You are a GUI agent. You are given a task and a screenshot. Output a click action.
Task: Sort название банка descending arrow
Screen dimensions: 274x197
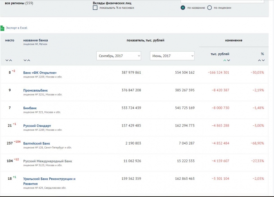(x=25, y=60)
